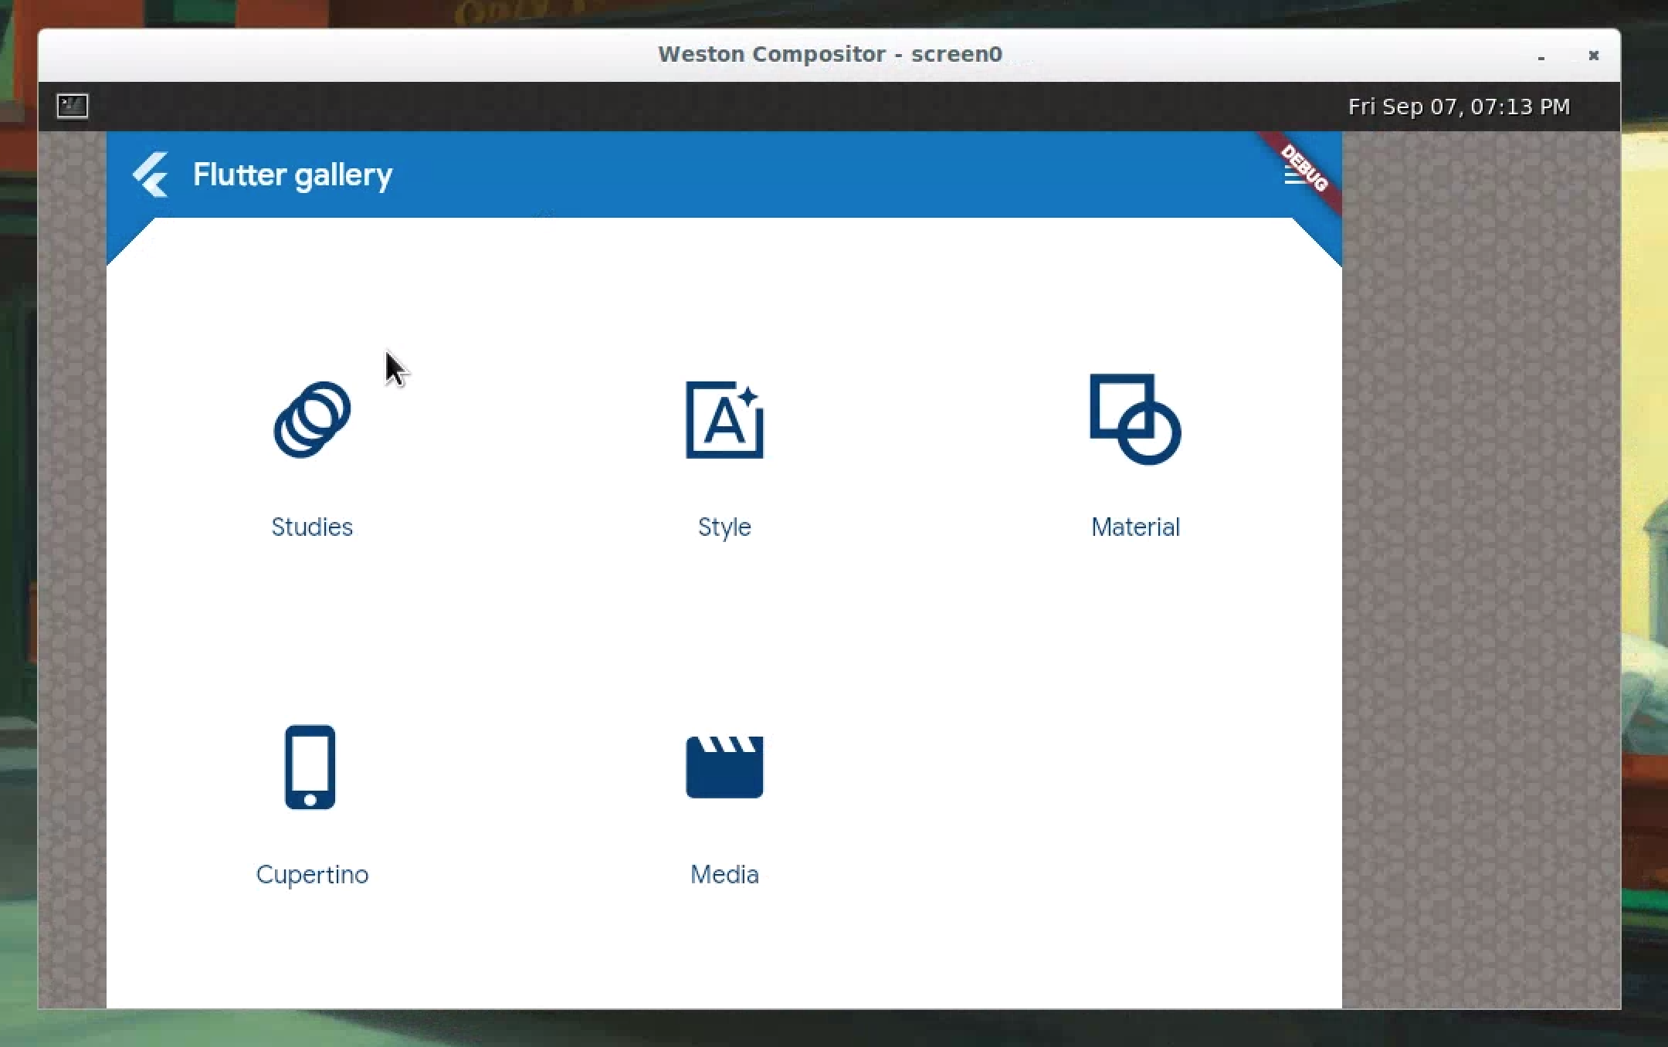Close the Weston Compositor window
This screenshot has width=1668, height=1047.
1593,56
